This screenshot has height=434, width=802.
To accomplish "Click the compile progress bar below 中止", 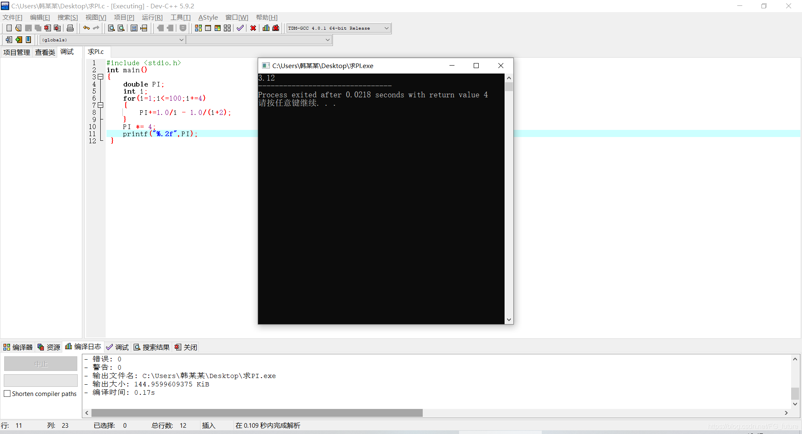I will (41, 381).
